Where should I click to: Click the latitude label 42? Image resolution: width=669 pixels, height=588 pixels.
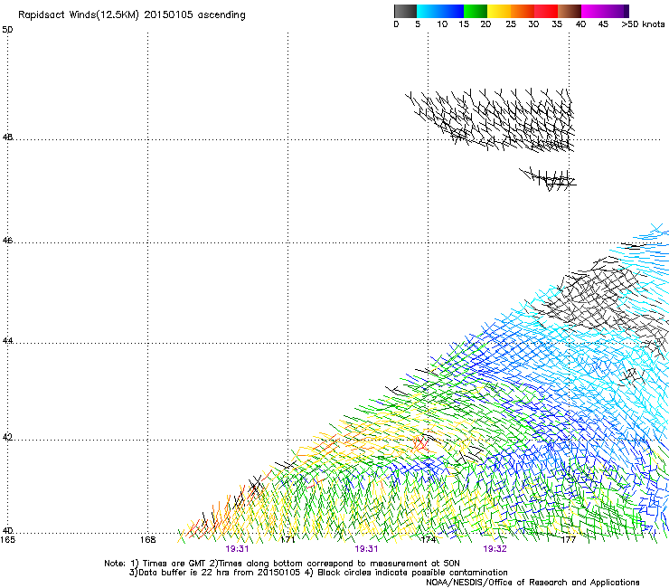coord(7,437)
